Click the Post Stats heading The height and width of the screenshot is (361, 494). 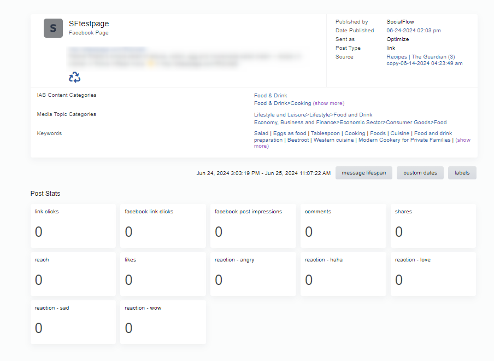pos(45,194)
